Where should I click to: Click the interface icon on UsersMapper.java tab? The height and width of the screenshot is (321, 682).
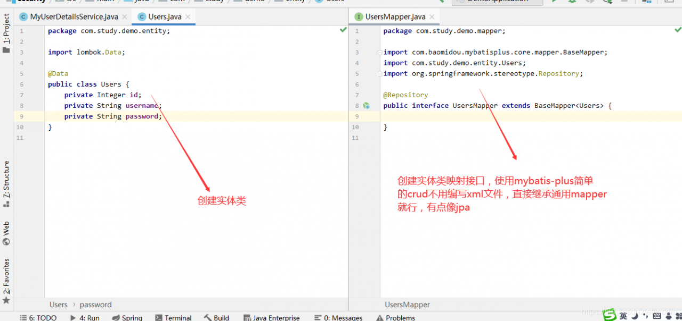359,17
